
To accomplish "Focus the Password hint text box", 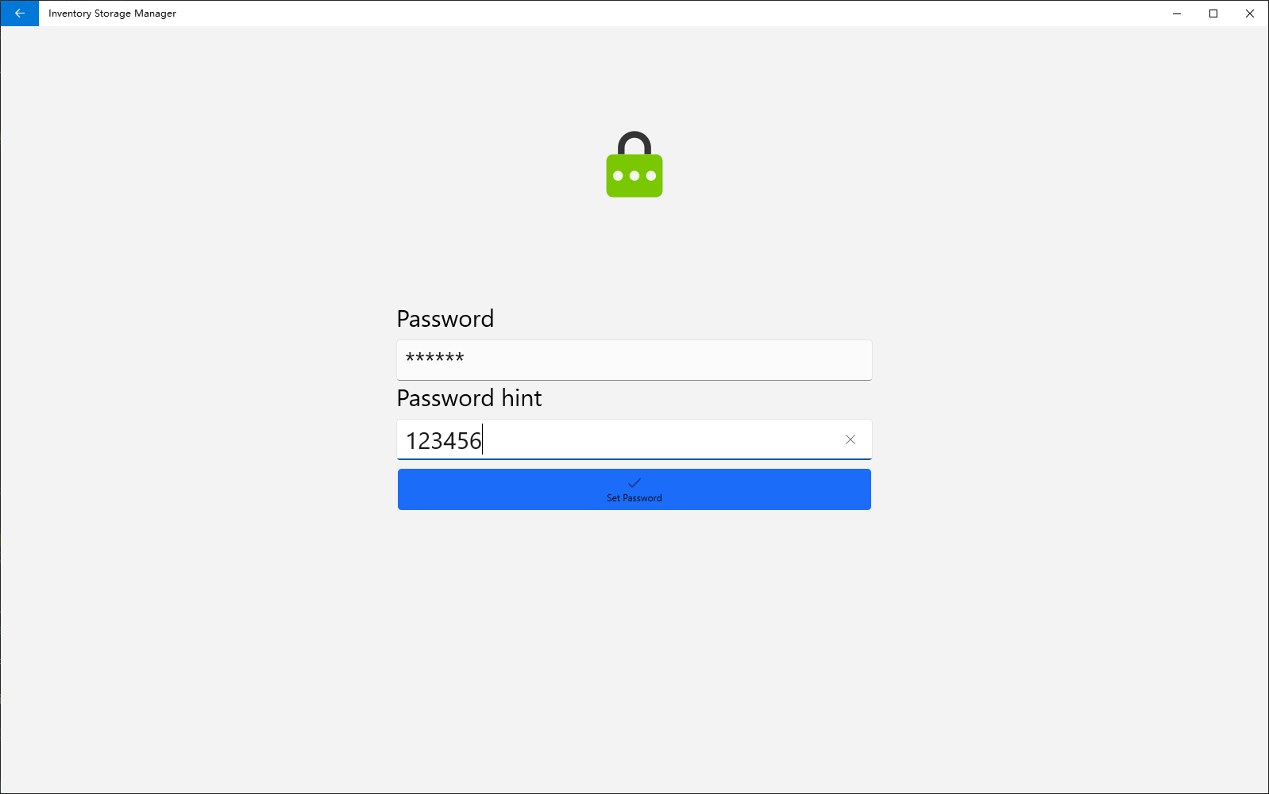I will click(x=634, y=439).
